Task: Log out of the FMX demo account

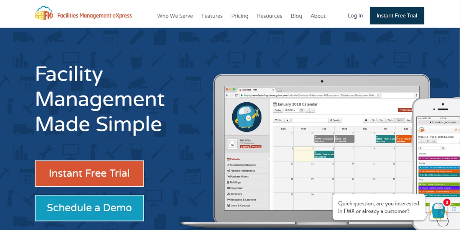Action: [x=257, y=146]
